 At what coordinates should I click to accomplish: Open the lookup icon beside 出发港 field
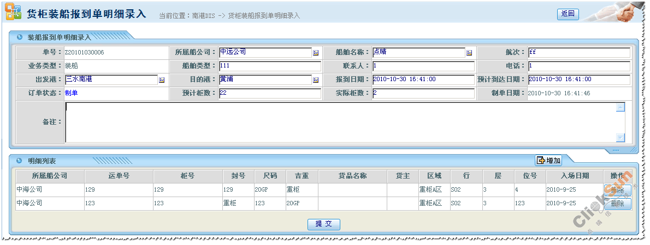pos(162,80)
